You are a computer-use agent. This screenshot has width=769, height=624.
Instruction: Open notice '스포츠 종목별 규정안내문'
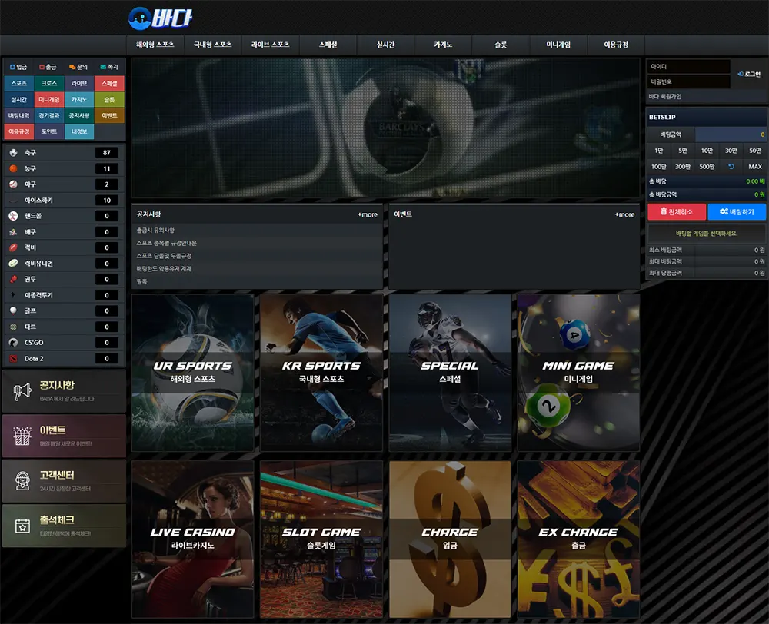(166, 243)
